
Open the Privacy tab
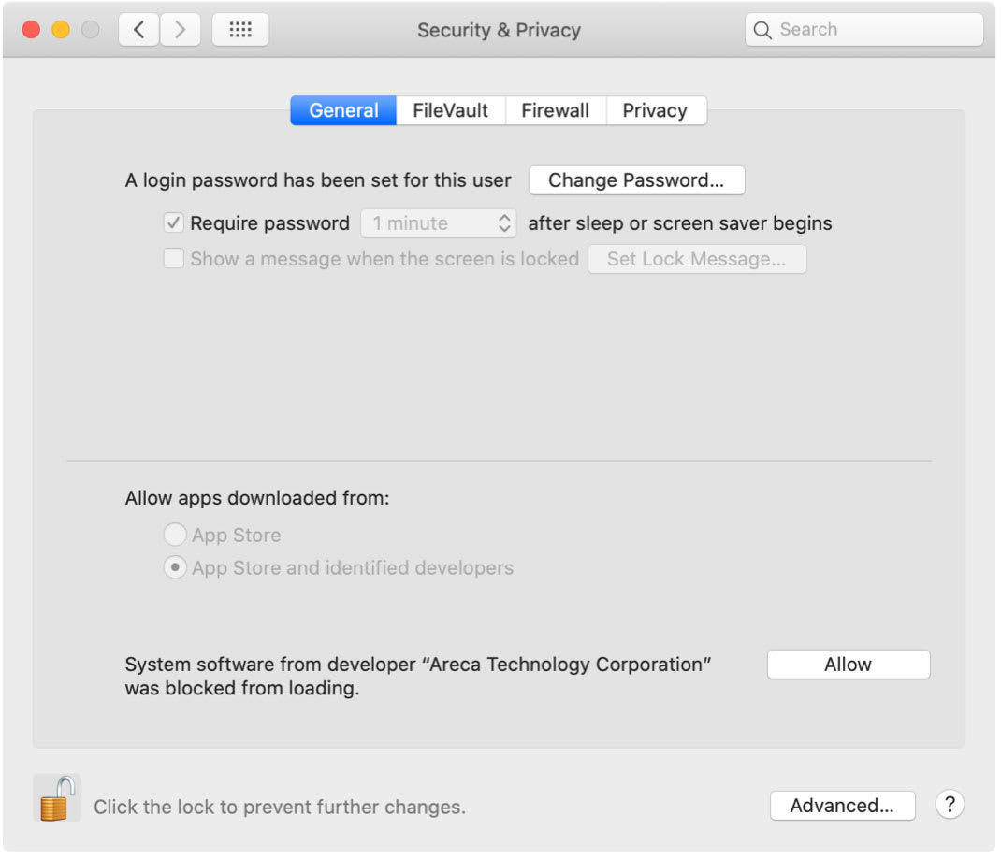point(656,110)
